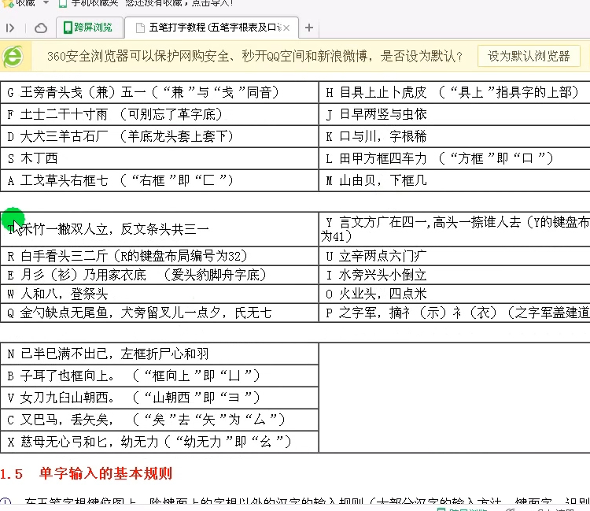Click 设为默认浏览器 button
The width and height of the screenshot is (590, 511).
click(x=529, y=56)
